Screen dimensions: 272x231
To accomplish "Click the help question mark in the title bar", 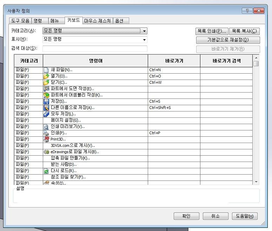I will click(x=247, y=11).
